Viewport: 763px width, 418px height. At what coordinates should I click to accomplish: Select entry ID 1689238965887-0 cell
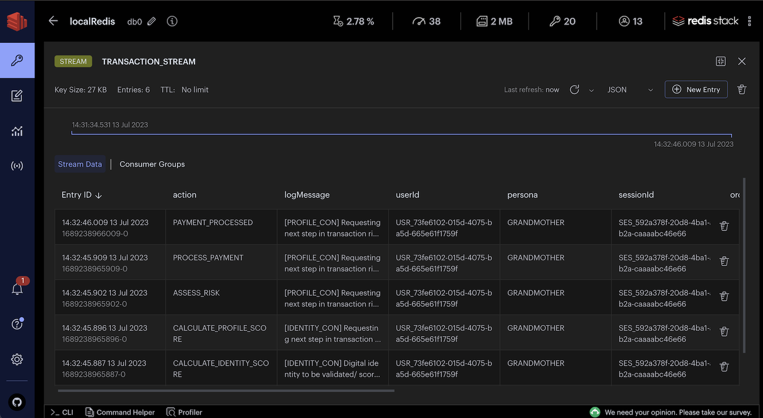tap(110, 368)
